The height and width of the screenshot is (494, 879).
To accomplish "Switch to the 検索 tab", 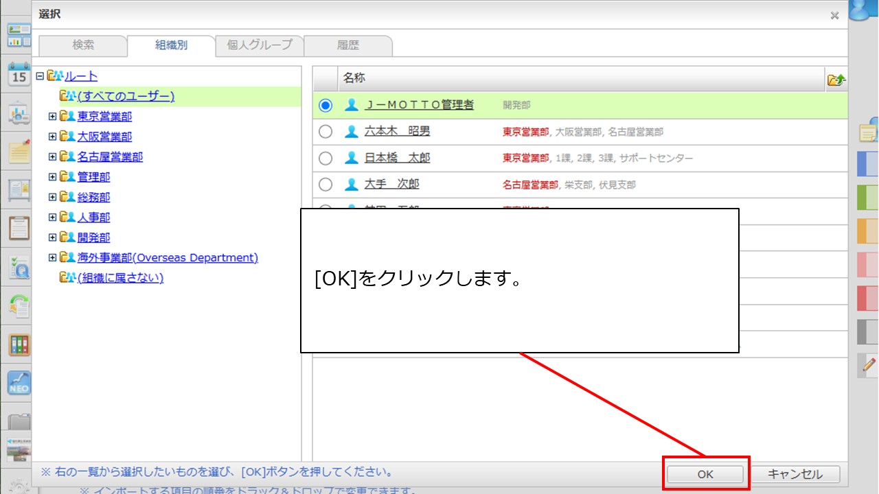I will pos(83,45).
